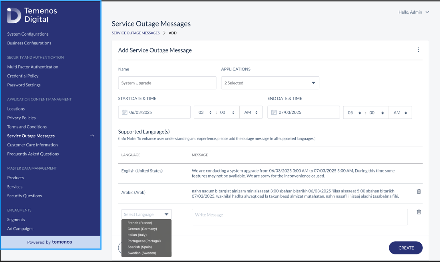The image size is (440, 262).
Task: Click the Name field with System Upgrade
Action: [x=167, y=83]
